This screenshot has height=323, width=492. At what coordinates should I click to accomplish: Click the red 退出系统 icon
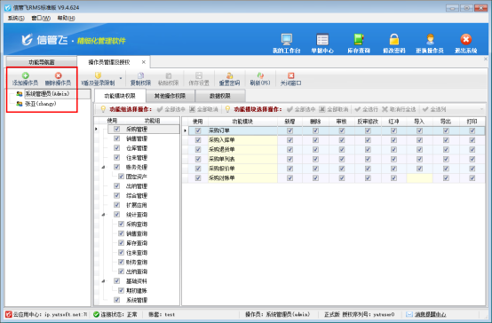click(x=466, y=40)
